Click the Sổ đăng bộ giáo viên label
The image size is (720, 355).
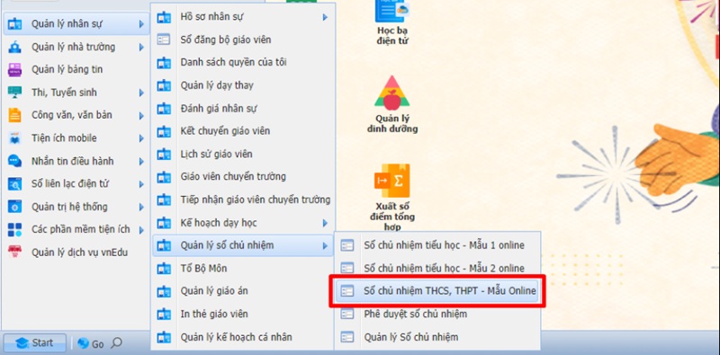pyautogui.click(x=226, y=40)
